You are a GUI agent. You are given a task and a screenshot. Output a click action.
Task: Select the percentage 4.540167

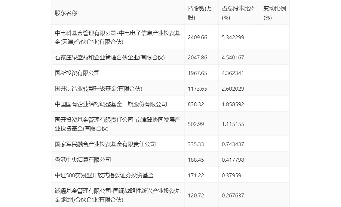click(233, 58)
